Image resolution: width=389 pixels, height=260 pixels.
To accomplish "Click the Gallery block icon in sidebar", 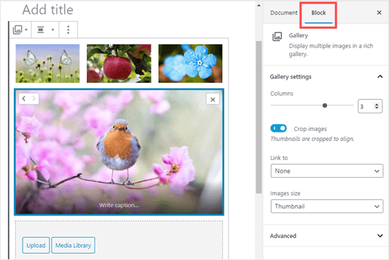I will (277, 37).
